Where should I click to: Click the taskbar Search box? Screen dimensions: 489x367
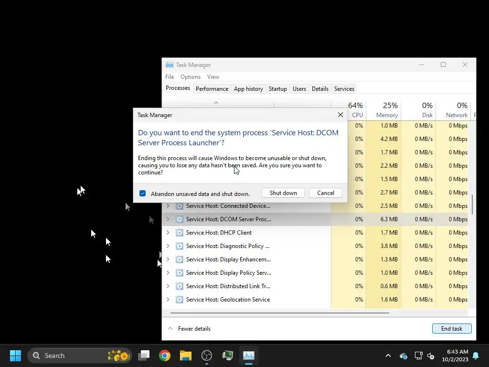80,356
